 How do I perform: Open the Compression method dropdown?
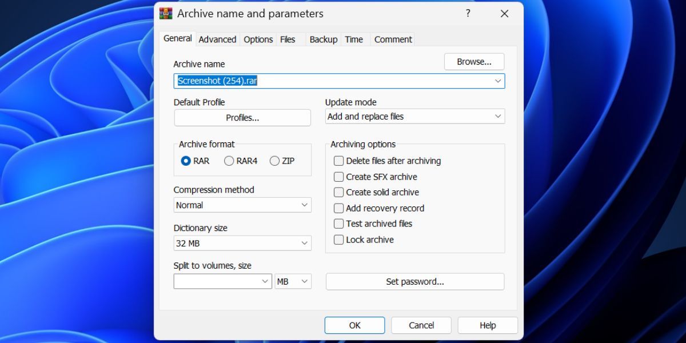(x=242, y=205)
